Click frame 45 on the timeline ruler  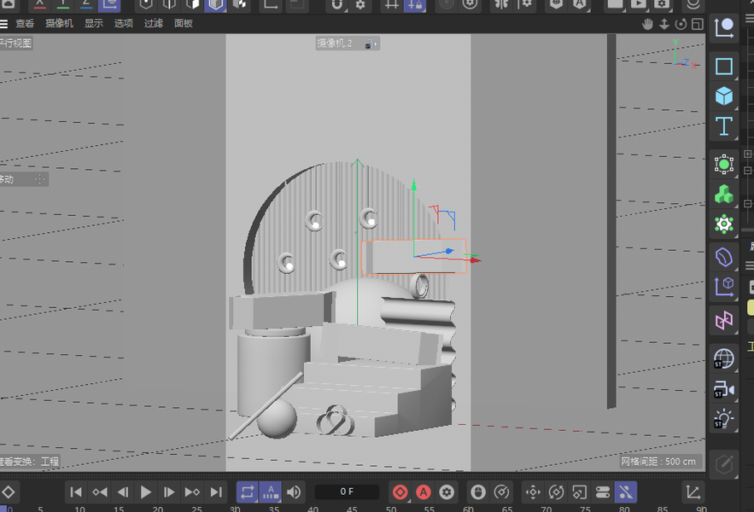coord(352,509)
